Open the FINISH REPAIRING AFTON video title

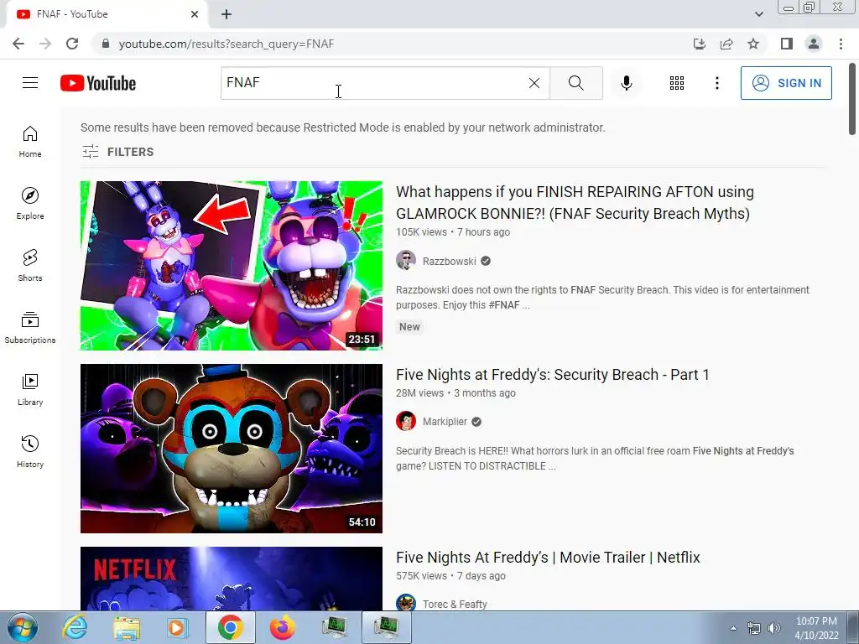(x=575, y=203)
